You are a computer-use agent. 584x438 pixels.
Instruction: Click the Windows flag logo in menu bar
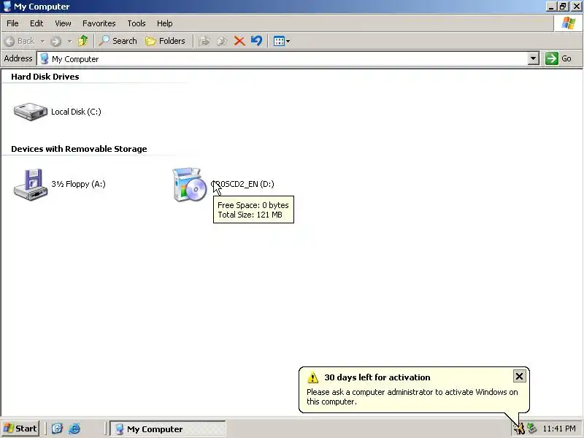(x=569, y=23)
